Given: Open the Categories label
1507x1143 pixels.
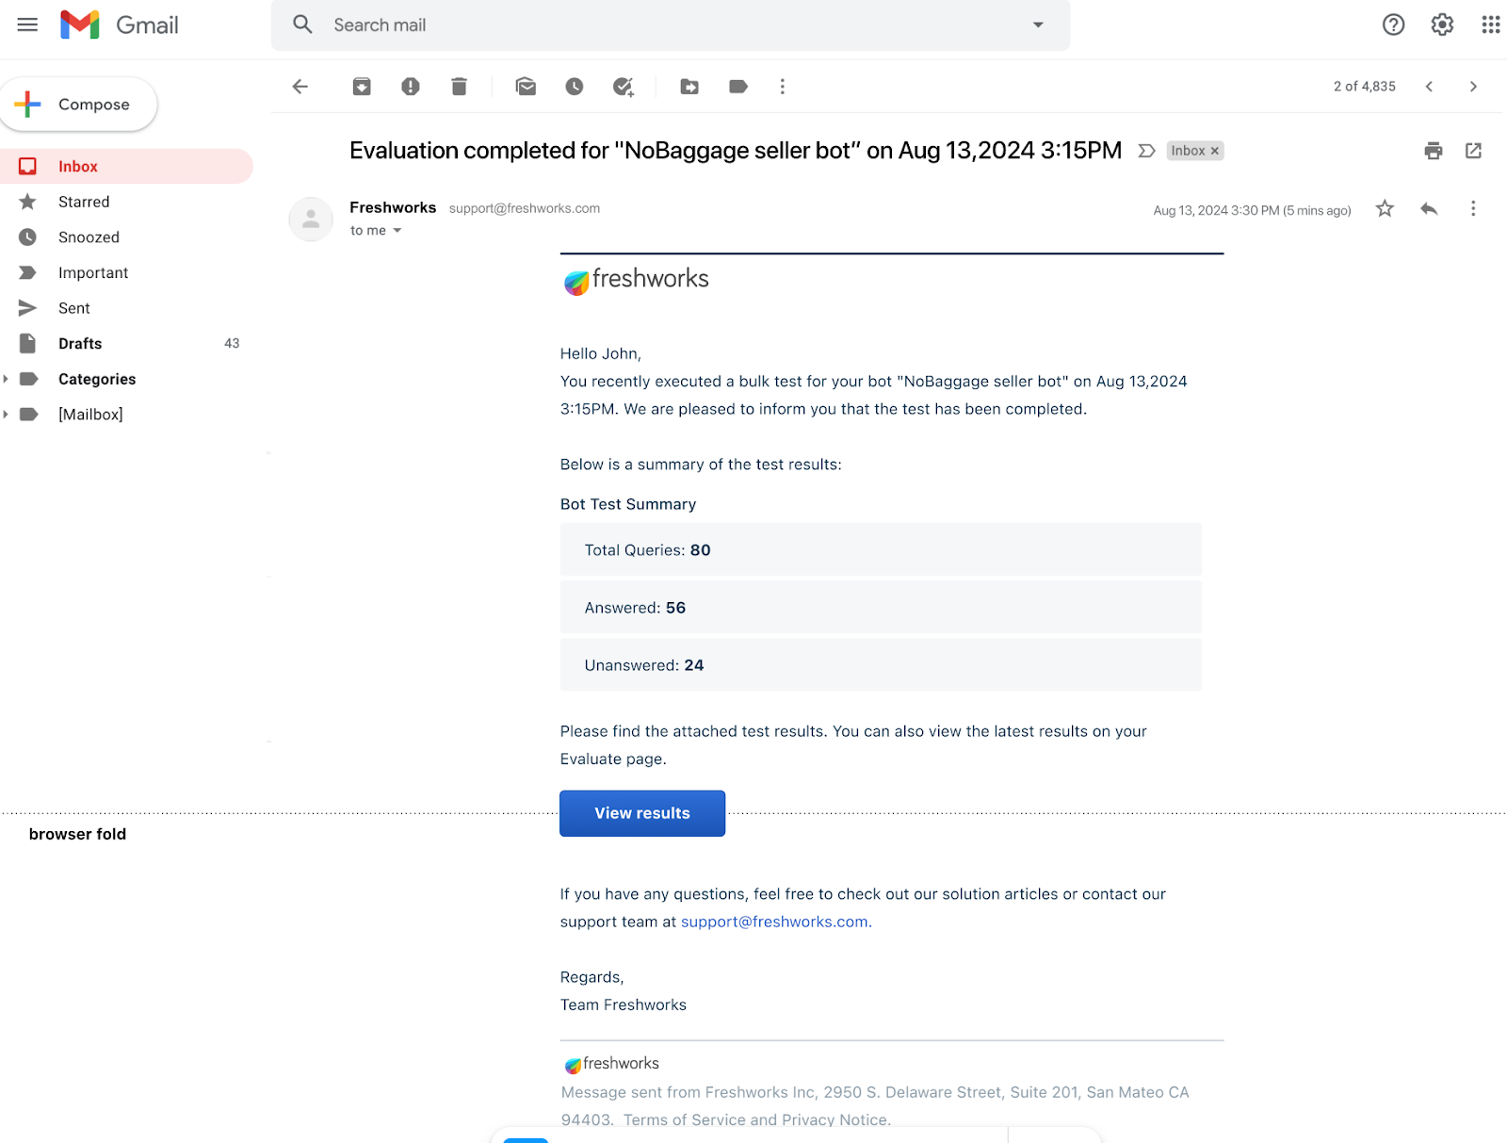Looking at the screenshot, I should point(97,379).
